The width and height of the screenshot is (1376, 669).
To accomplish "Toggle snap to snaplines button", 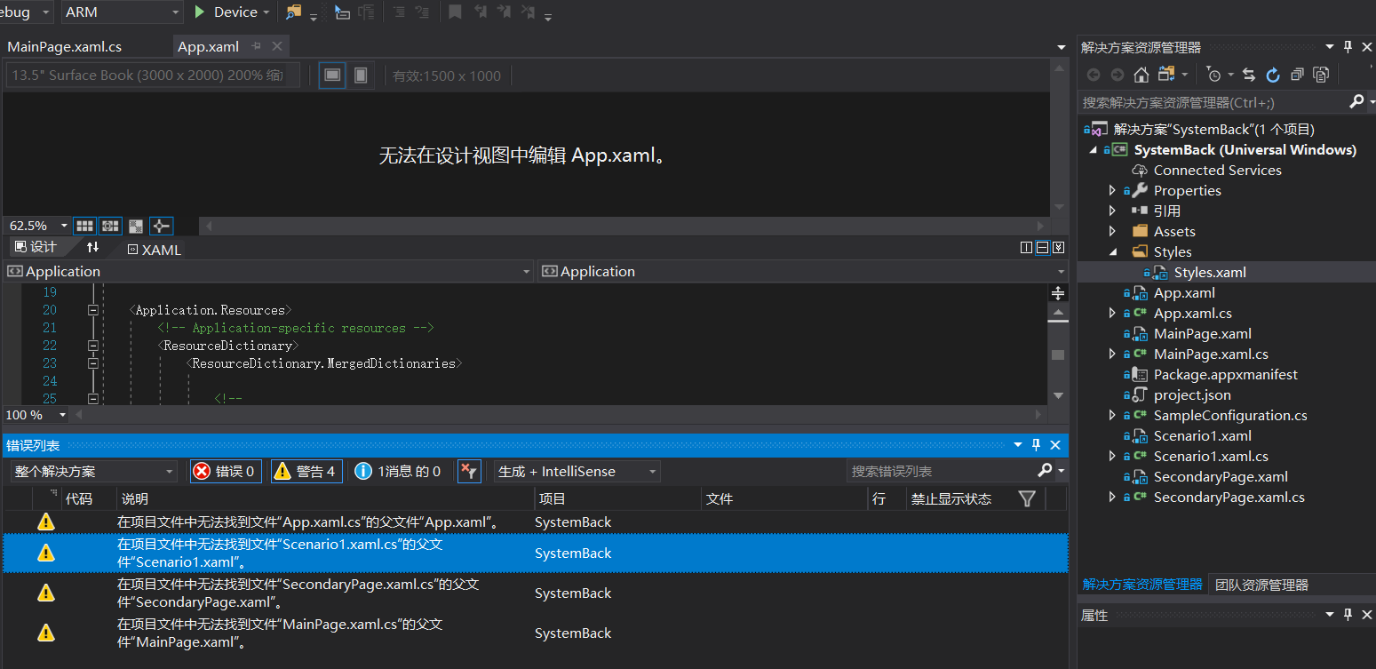I will 162,226.
